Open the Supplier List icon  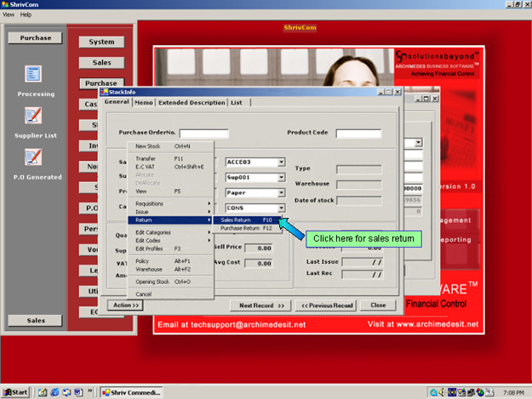click(x=33, y=116)
